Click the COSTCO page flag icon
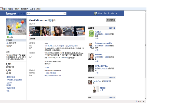The width and height of the screenshot is (173, 108). (91, 46)
